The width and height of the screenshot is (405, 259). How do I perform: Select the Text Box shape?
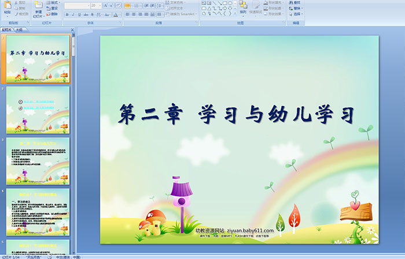click(x=204, y=3)
